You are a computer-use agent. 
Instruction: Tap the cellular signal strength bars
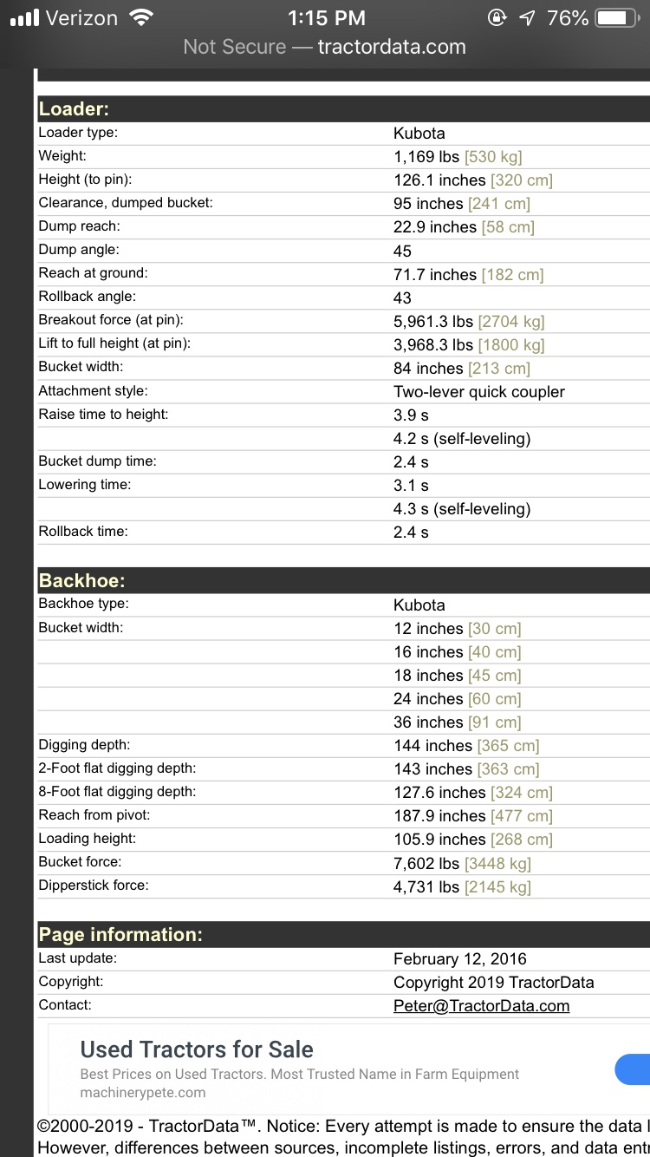(x=25, y=18)
